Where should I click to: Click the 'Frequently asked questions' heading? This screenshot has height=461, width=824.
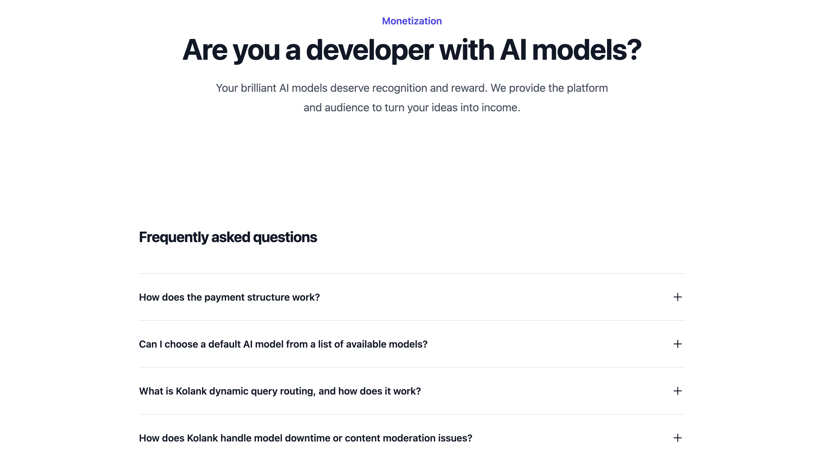click(x=228, y=237)
